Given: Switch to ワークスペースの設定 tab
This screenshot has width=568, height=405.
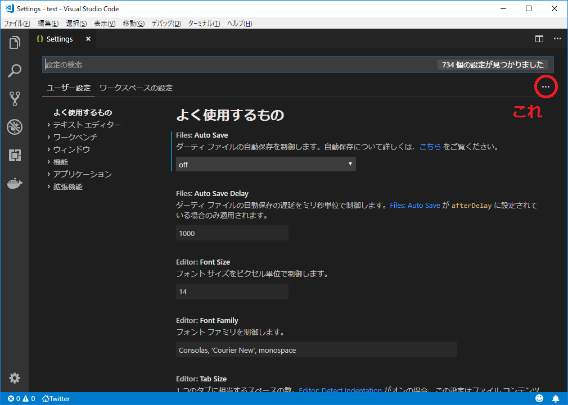Looking at the screenshot, I should point(136,88).
